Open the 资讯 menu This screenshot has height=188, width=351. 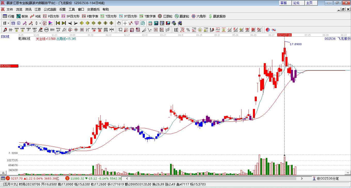click(x=28, y=10)
